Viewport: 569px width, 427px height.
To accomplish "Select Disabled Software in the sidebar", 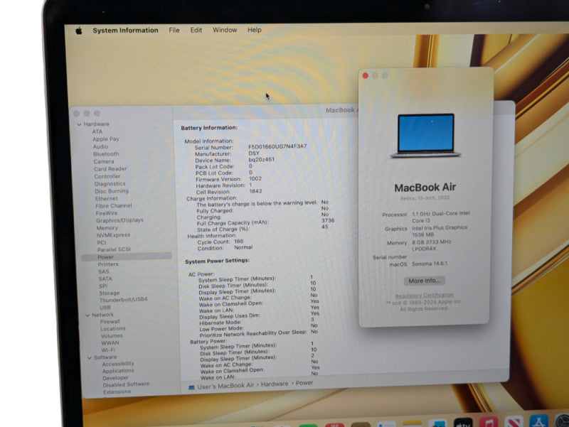I will pos(126,384).
